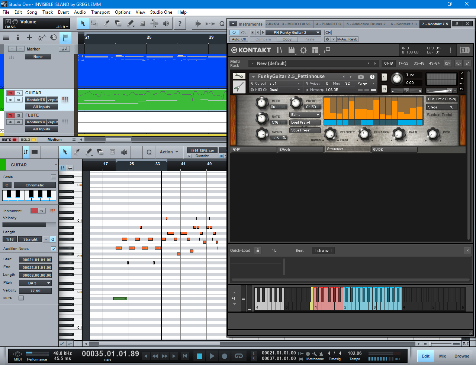
Task: Click Kontakt save disk icon
Action: click(x=292, y=50)
